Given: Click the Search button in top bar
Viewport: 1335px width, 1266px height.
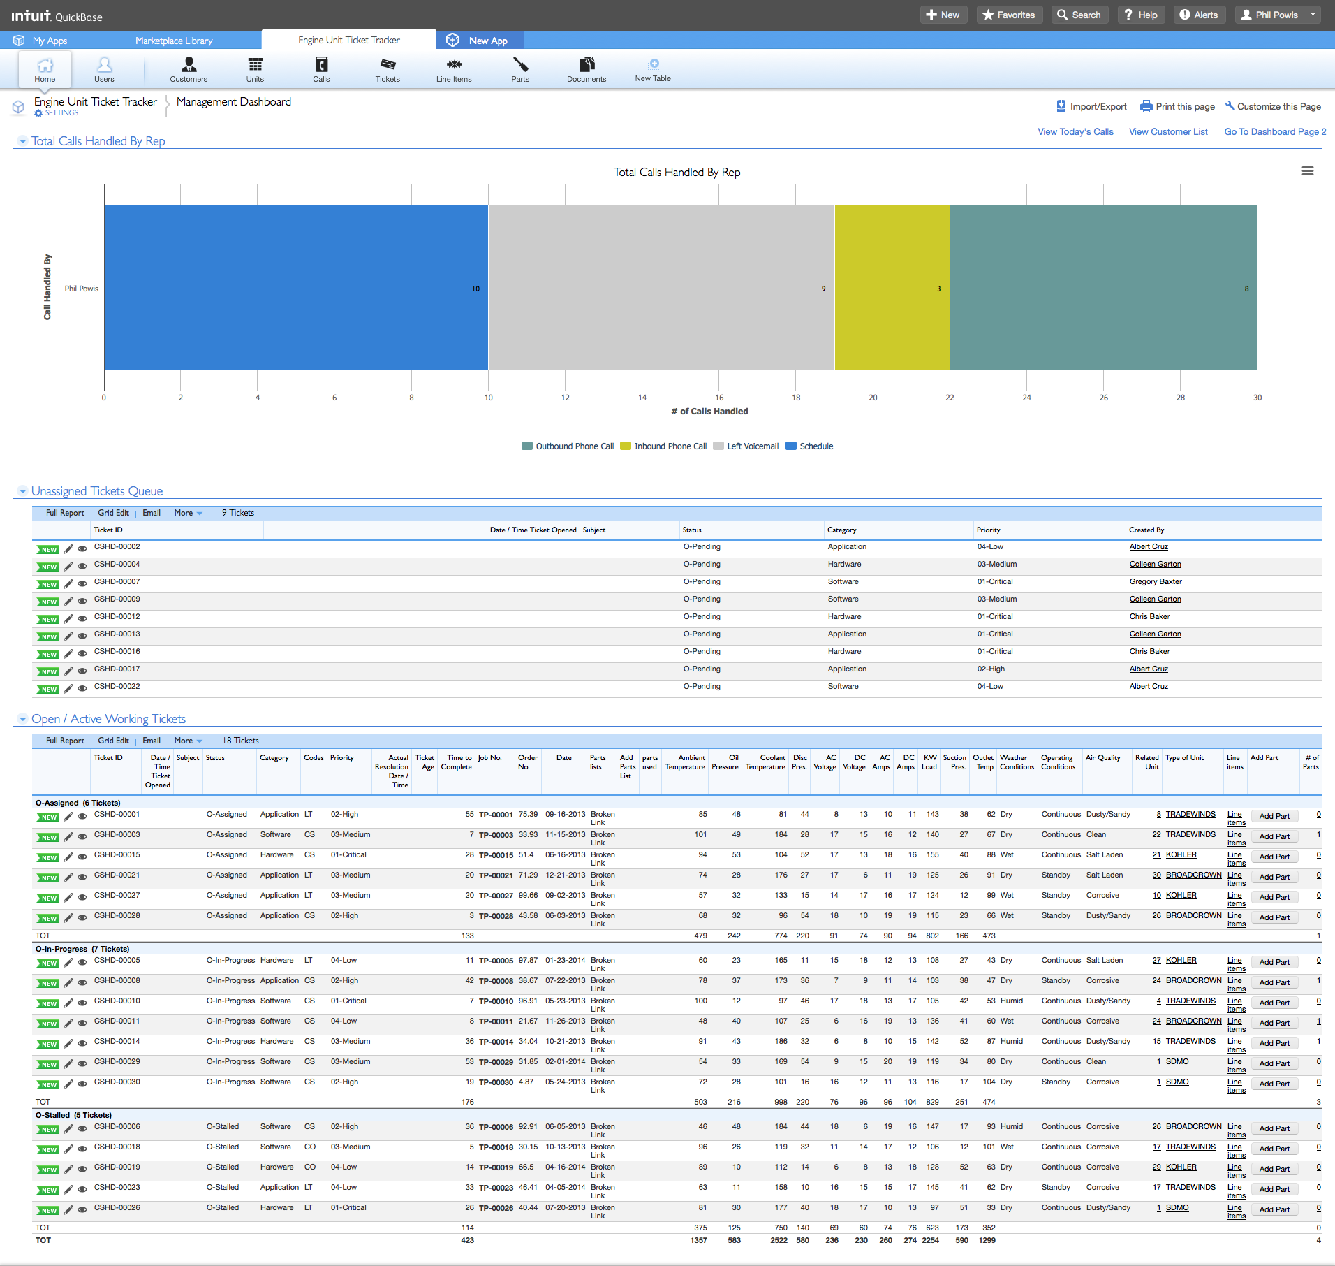Looking at the screenshot, I should [x=1079, y=15].
